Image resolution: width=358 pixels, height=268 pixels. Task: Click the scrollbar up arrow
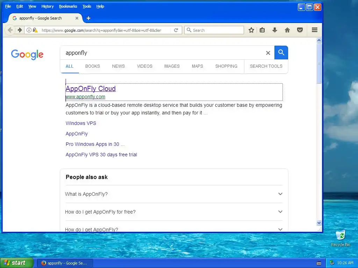coord(319,40)
